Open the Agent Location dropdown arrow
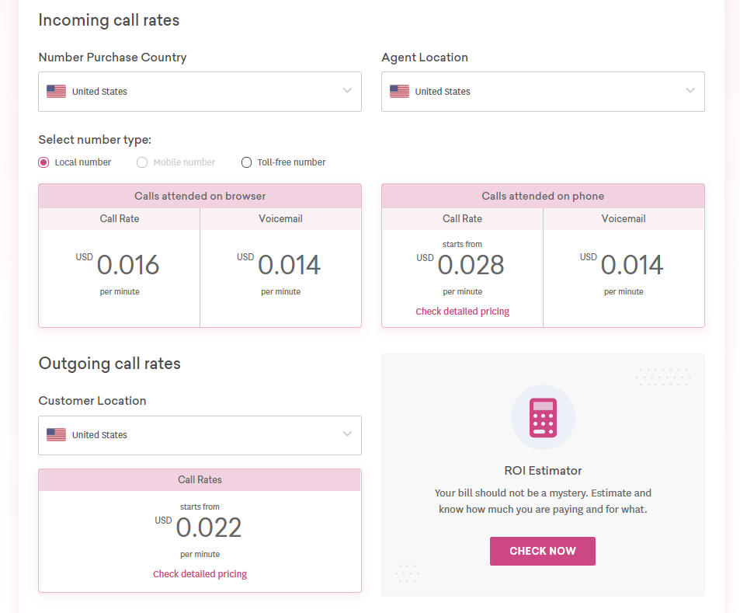 click(690, 91)
